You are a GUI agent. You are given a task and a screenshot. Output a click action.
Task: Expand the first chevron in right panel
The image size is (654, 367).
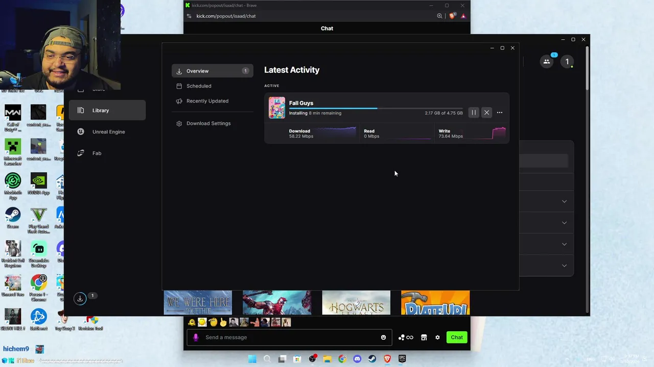(x=564, y=201)
